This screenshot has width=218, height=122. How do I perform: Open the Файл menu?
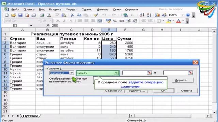[15, 9]
